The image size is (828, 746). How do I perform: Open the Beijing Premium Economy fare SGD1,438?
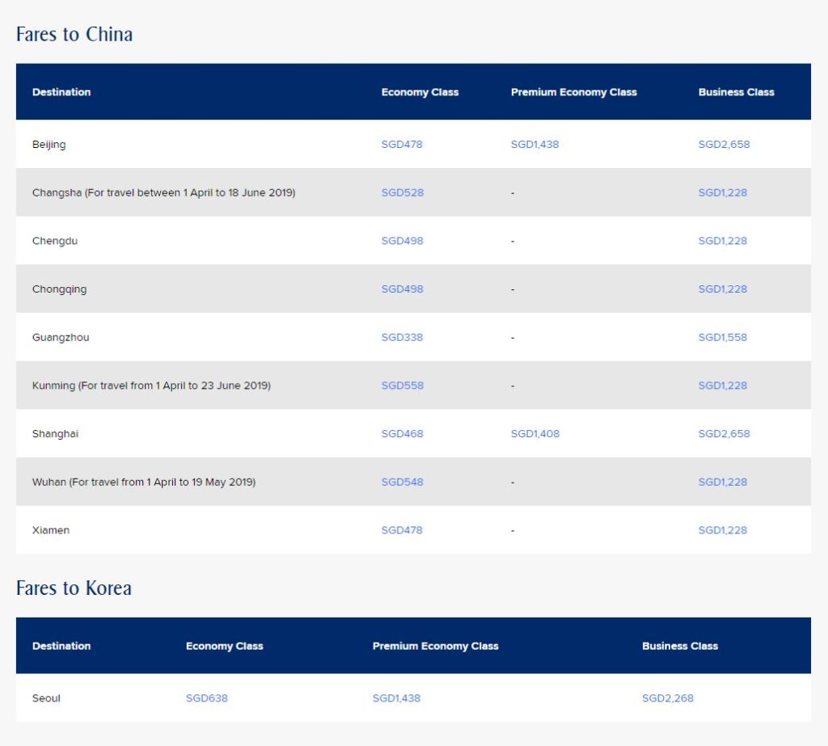pos(534,145)
